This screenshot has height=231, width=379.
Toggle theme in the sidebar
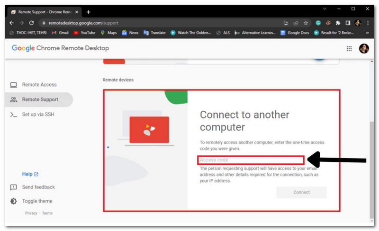(31, 201)
